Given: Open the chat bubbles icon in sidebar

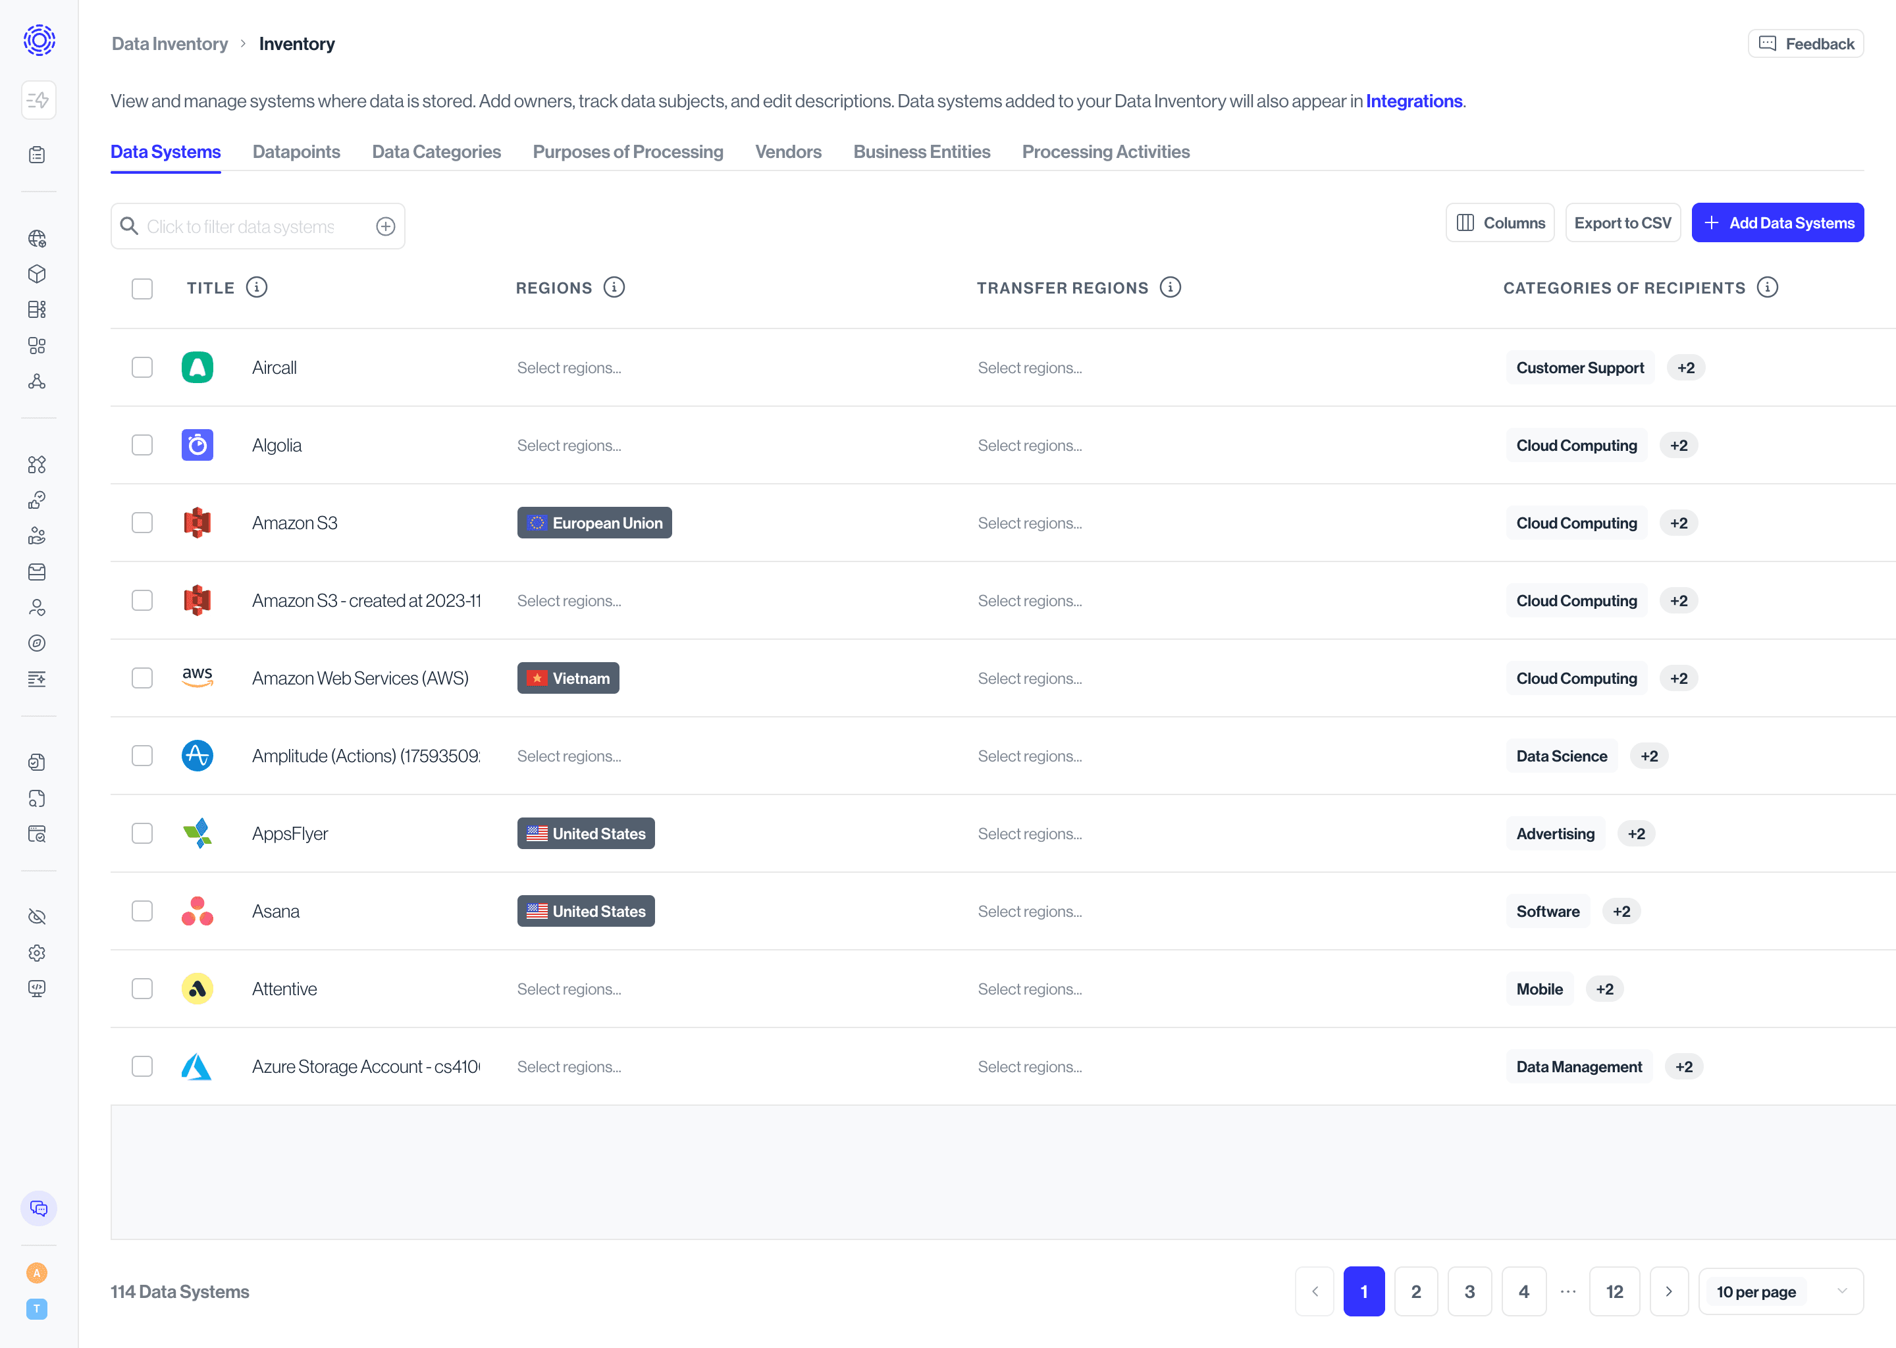Looking at the screenshot, I should click(39, 1208).
